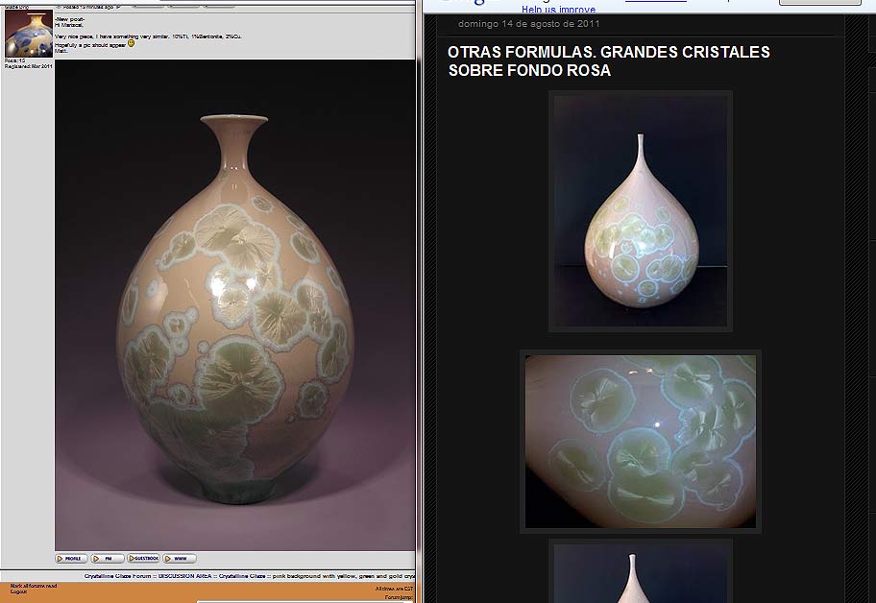The image size is (876, 603).
Task: Click the smiley emoticon in the forum post
Action: (x=132, y=43)
